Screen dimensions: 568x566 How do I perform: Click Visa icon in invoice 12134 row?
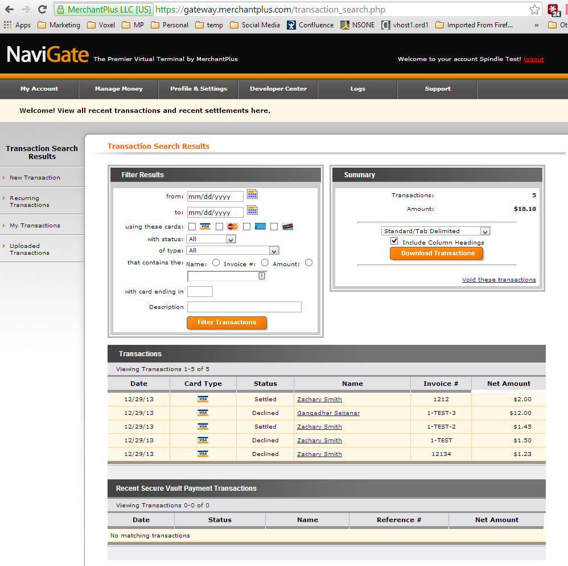click(x=203, y=454)
